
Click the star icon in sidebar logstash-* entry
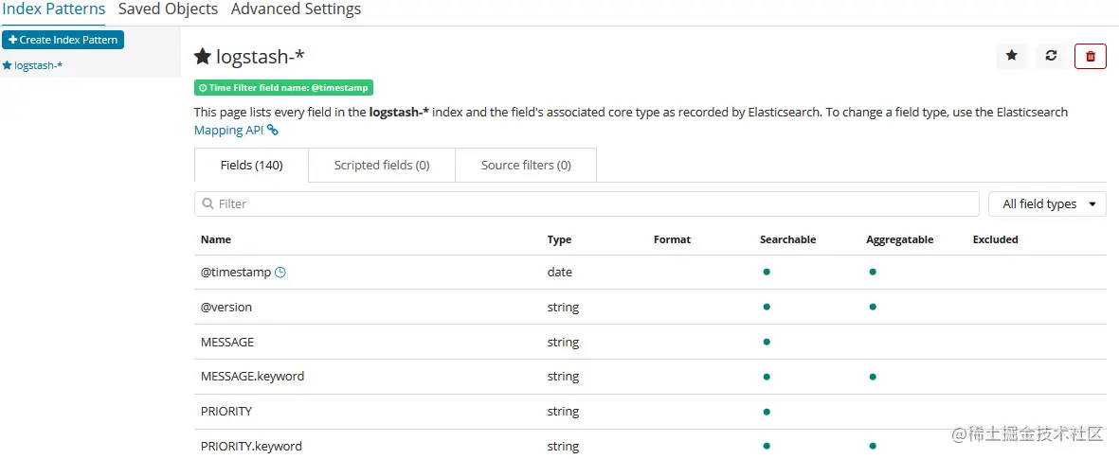click(x=7, y=66)
